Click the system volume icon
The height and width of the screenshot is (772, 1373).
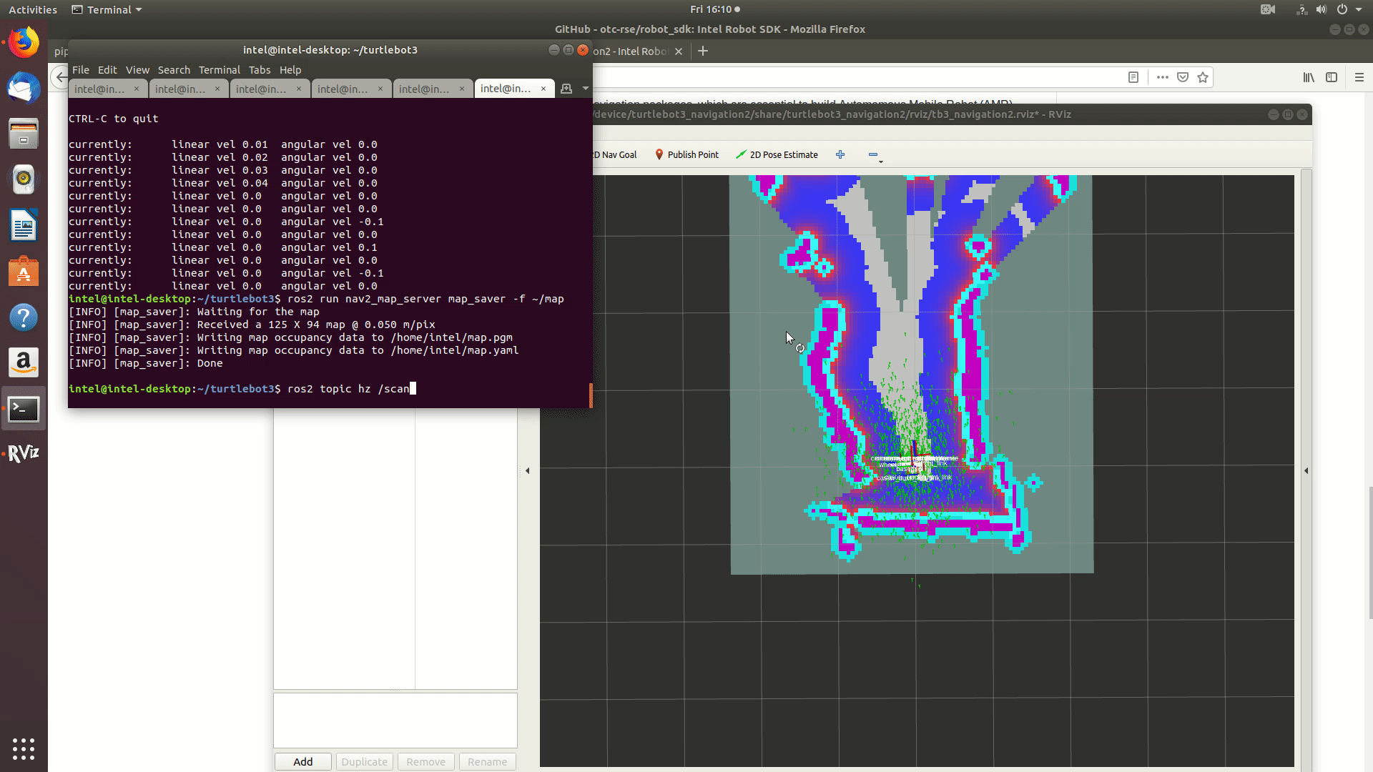point(1322,9)
